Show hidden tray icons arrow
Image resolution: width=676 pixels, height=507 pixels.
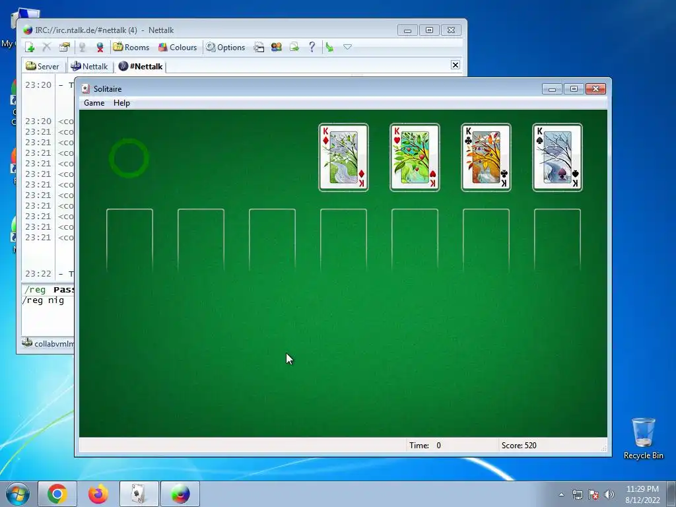coord(561,494)
